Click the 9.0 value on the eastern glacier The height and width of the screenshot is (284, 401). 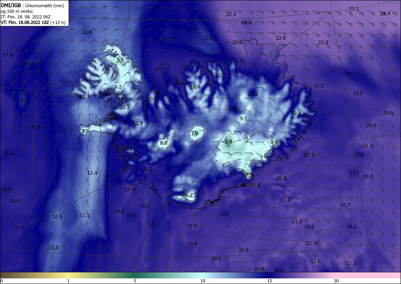coord(274,142)
